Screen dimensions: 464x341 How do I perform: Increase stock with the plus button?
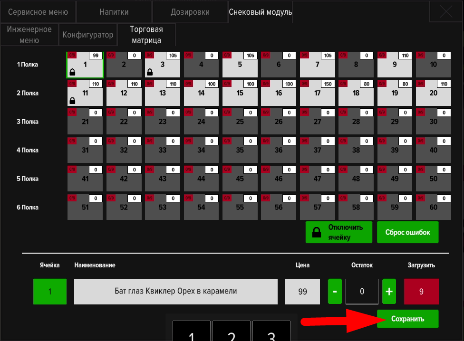(389, 292)
